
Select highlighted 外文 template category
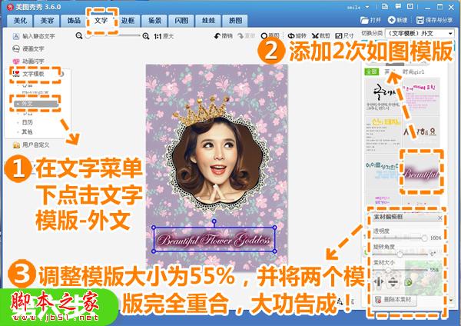[35, 104]
